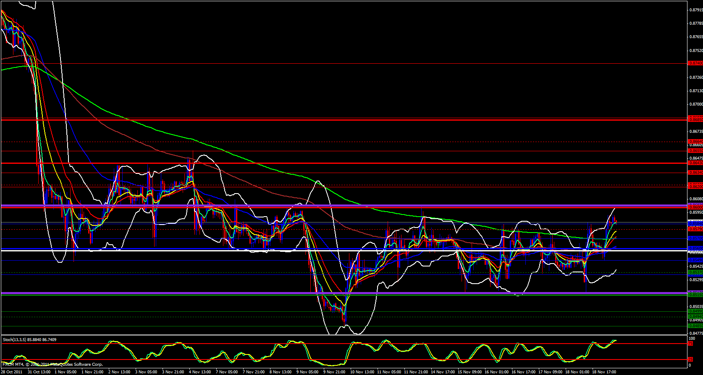Screen dimensions: 703x375
Task: Select the red 75 stochastic level tag
Action: point(690,344)
